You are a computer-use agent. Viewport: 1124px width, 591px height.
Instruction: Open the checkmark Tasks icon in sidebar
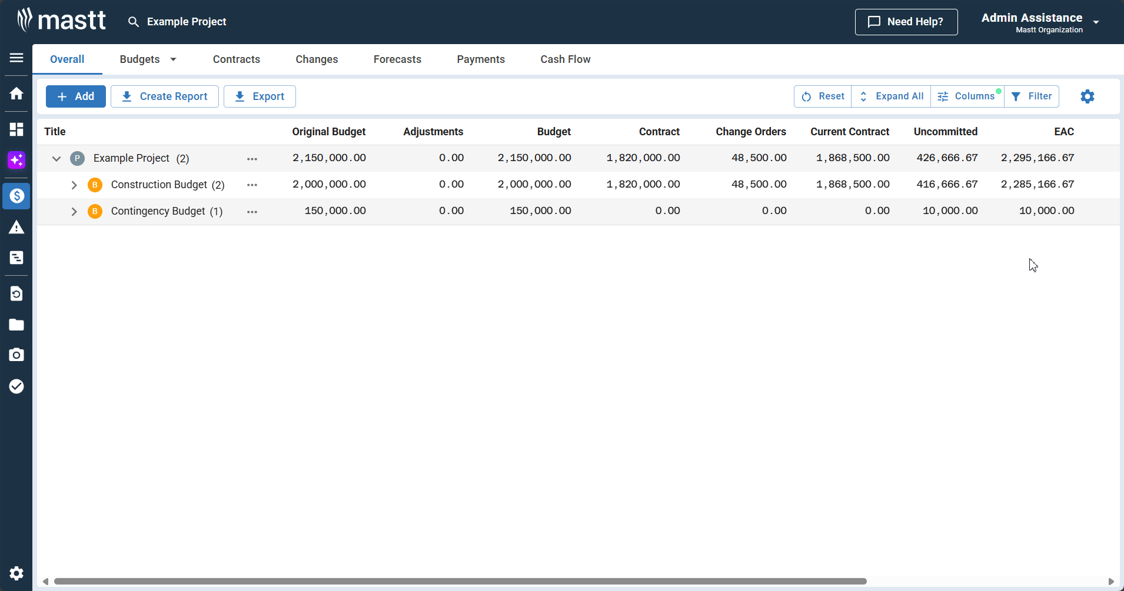[x=16, y=386]
